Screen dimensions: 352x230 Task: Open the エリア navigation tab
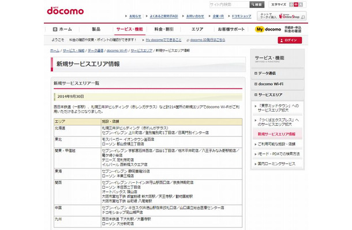pos(197,29)
